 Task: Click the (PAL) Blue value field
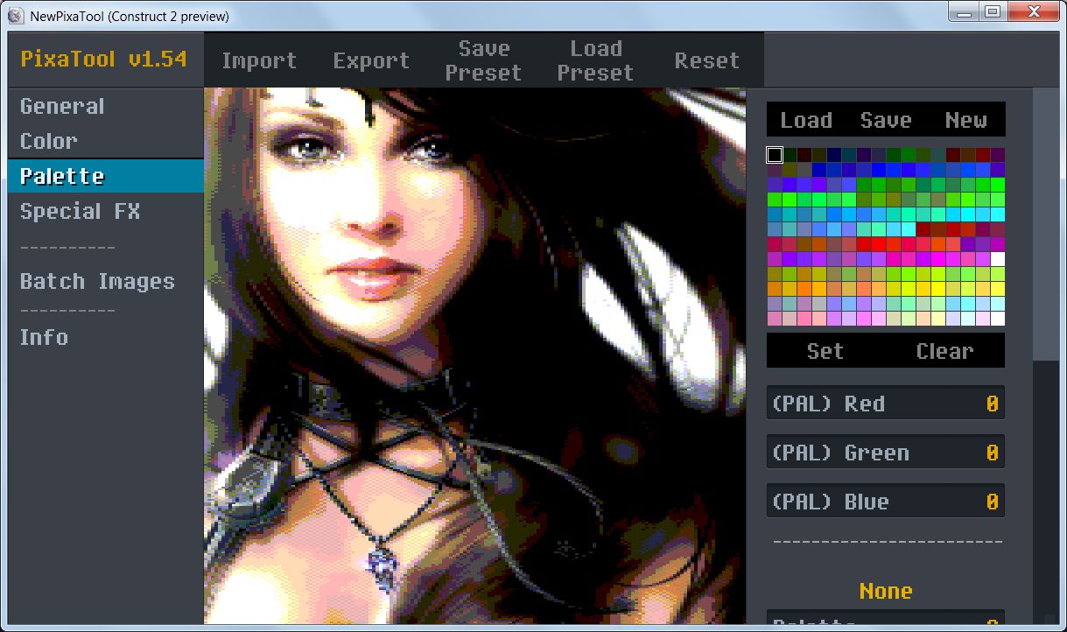885,501
